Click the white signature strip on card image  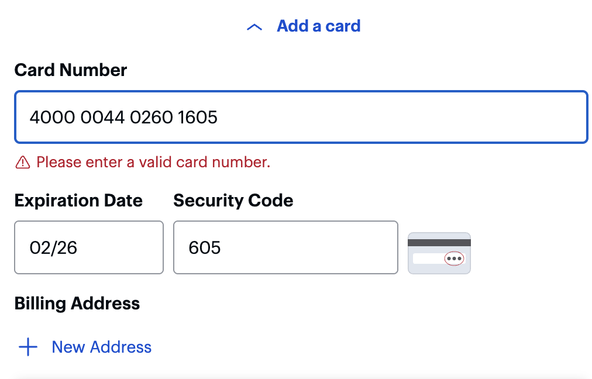pyautogui.click(x=428, y=258)
